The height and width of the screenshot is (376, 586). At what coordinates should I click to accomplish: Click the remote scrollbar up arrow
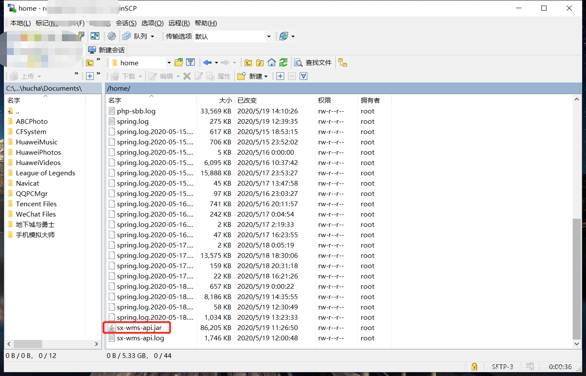(x=577, y=99)
